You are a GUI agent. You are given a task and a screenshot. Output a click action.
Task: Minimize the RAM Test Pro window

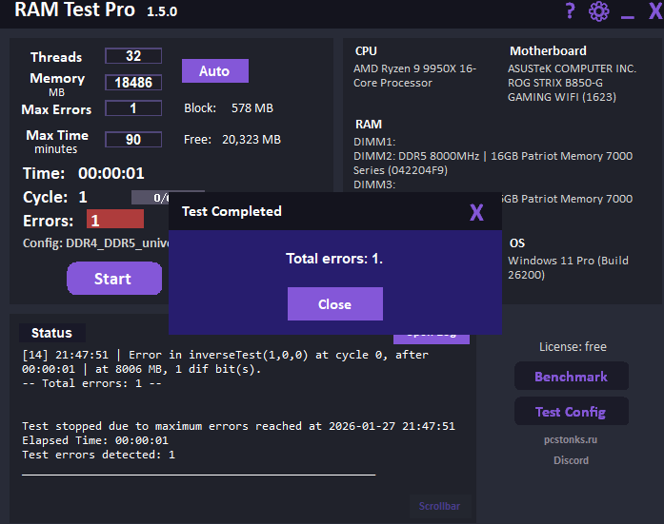point(628,16)
